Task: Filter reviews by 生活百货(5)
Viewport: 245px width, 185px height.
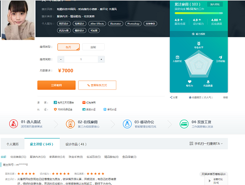Action: [x=93, y=156]
